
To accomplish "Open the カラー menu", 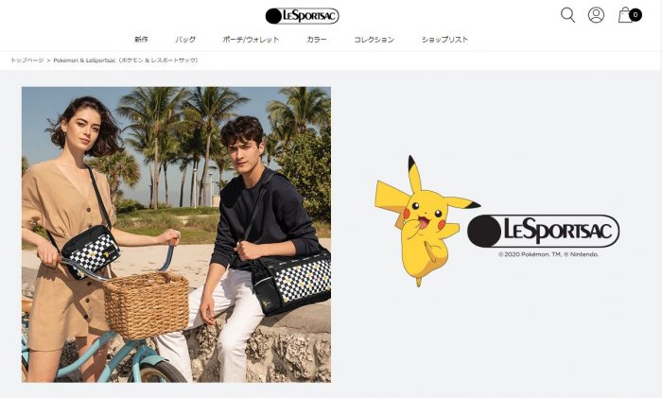I will (x=316, y=40).
